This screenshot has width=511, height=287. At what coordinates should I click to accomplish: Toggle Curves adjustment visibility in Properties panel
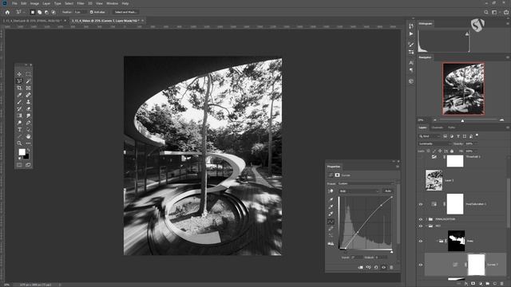pos(383,267)
